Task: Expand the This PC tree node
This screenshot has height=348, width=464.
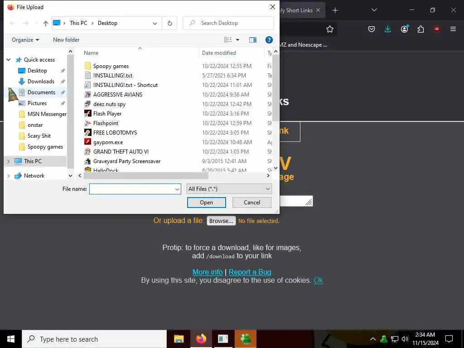Action: pyautogui.click(x=9, y=161)
